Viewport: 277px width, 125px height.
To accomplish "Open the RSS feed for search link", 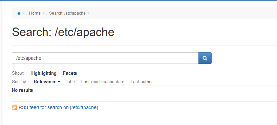I will point(58,107).
